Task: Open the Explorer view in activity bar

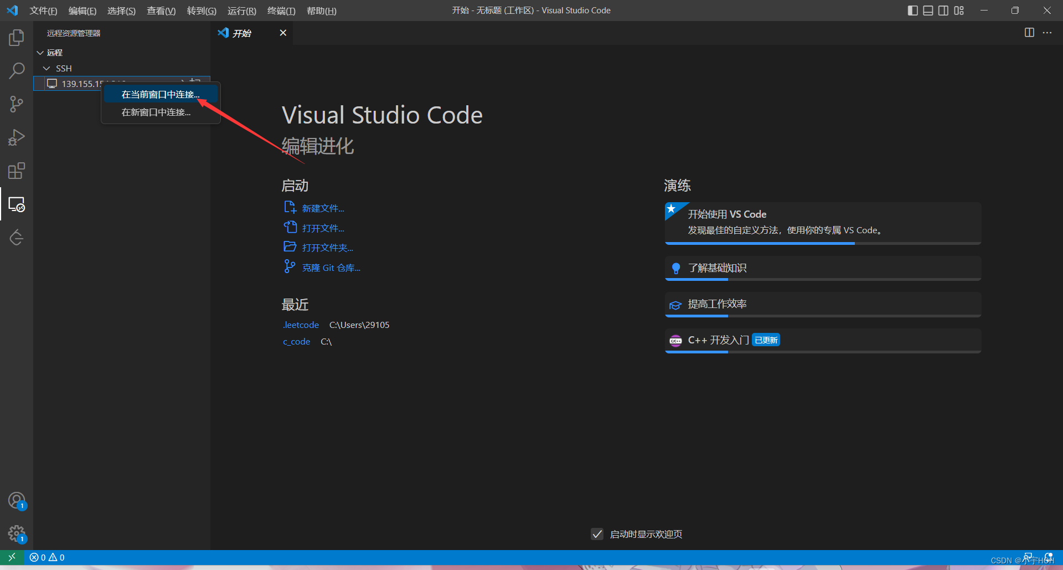Action: [17, 38]
